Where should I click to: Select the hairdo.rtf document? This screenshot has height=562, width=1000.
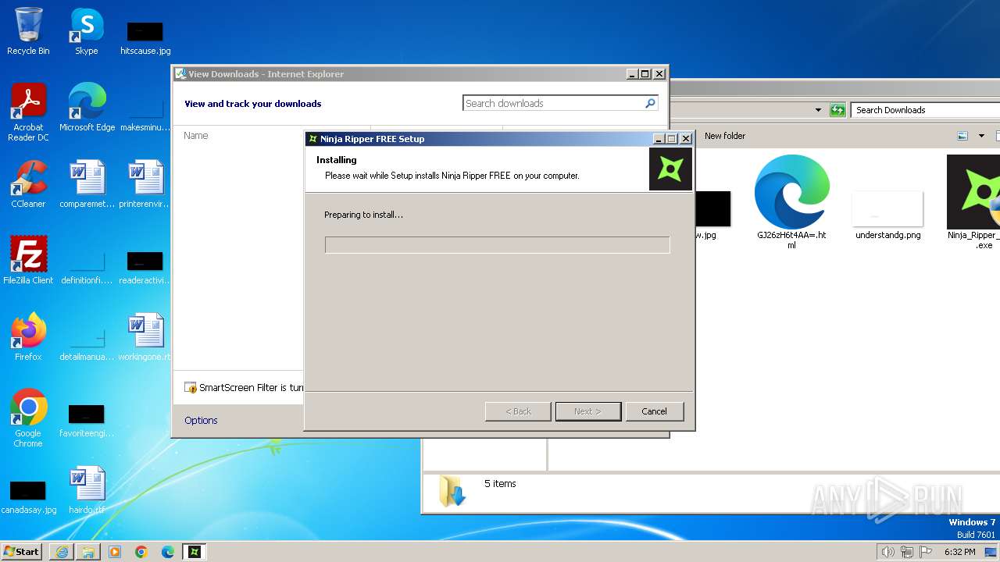click(x=87, y=489)
